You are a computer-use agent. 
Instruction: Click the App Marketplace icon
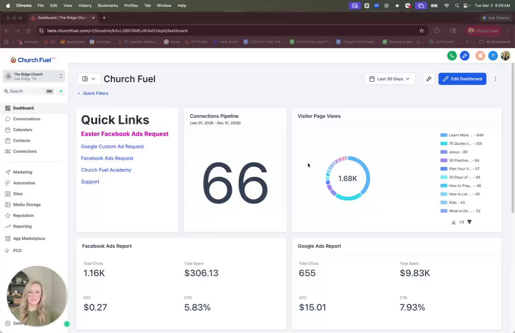[7, 239]
